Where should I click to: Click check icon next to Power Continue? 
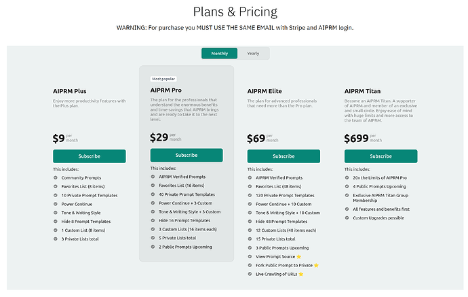click(56, 205)
